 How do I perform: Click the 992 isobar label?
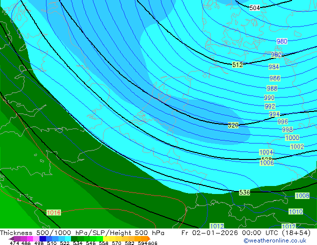pos(270,106)
